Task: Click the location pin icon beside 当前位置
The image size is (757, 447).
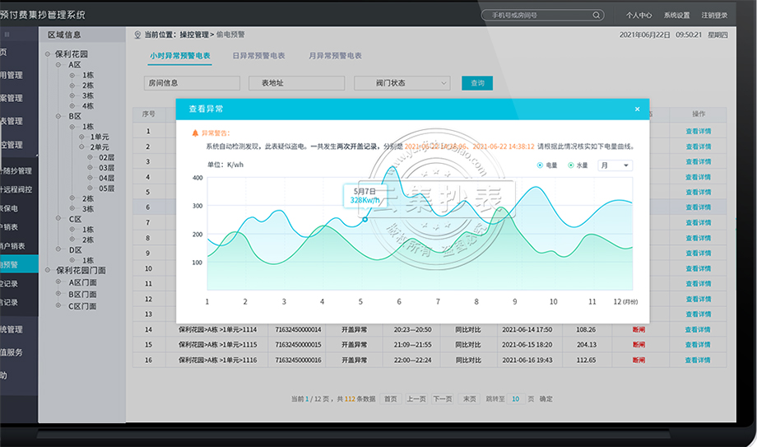Action: click(137, 35)
